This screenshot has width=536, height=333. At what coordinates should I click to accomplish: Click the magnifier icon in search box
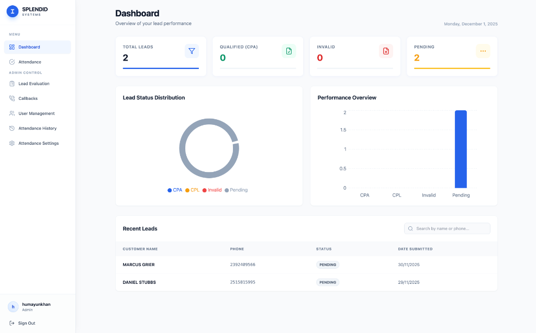point(411,228)
